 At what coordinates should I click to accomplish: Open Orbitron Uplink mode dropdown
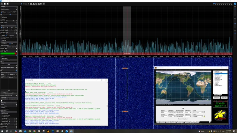(188, 116)
